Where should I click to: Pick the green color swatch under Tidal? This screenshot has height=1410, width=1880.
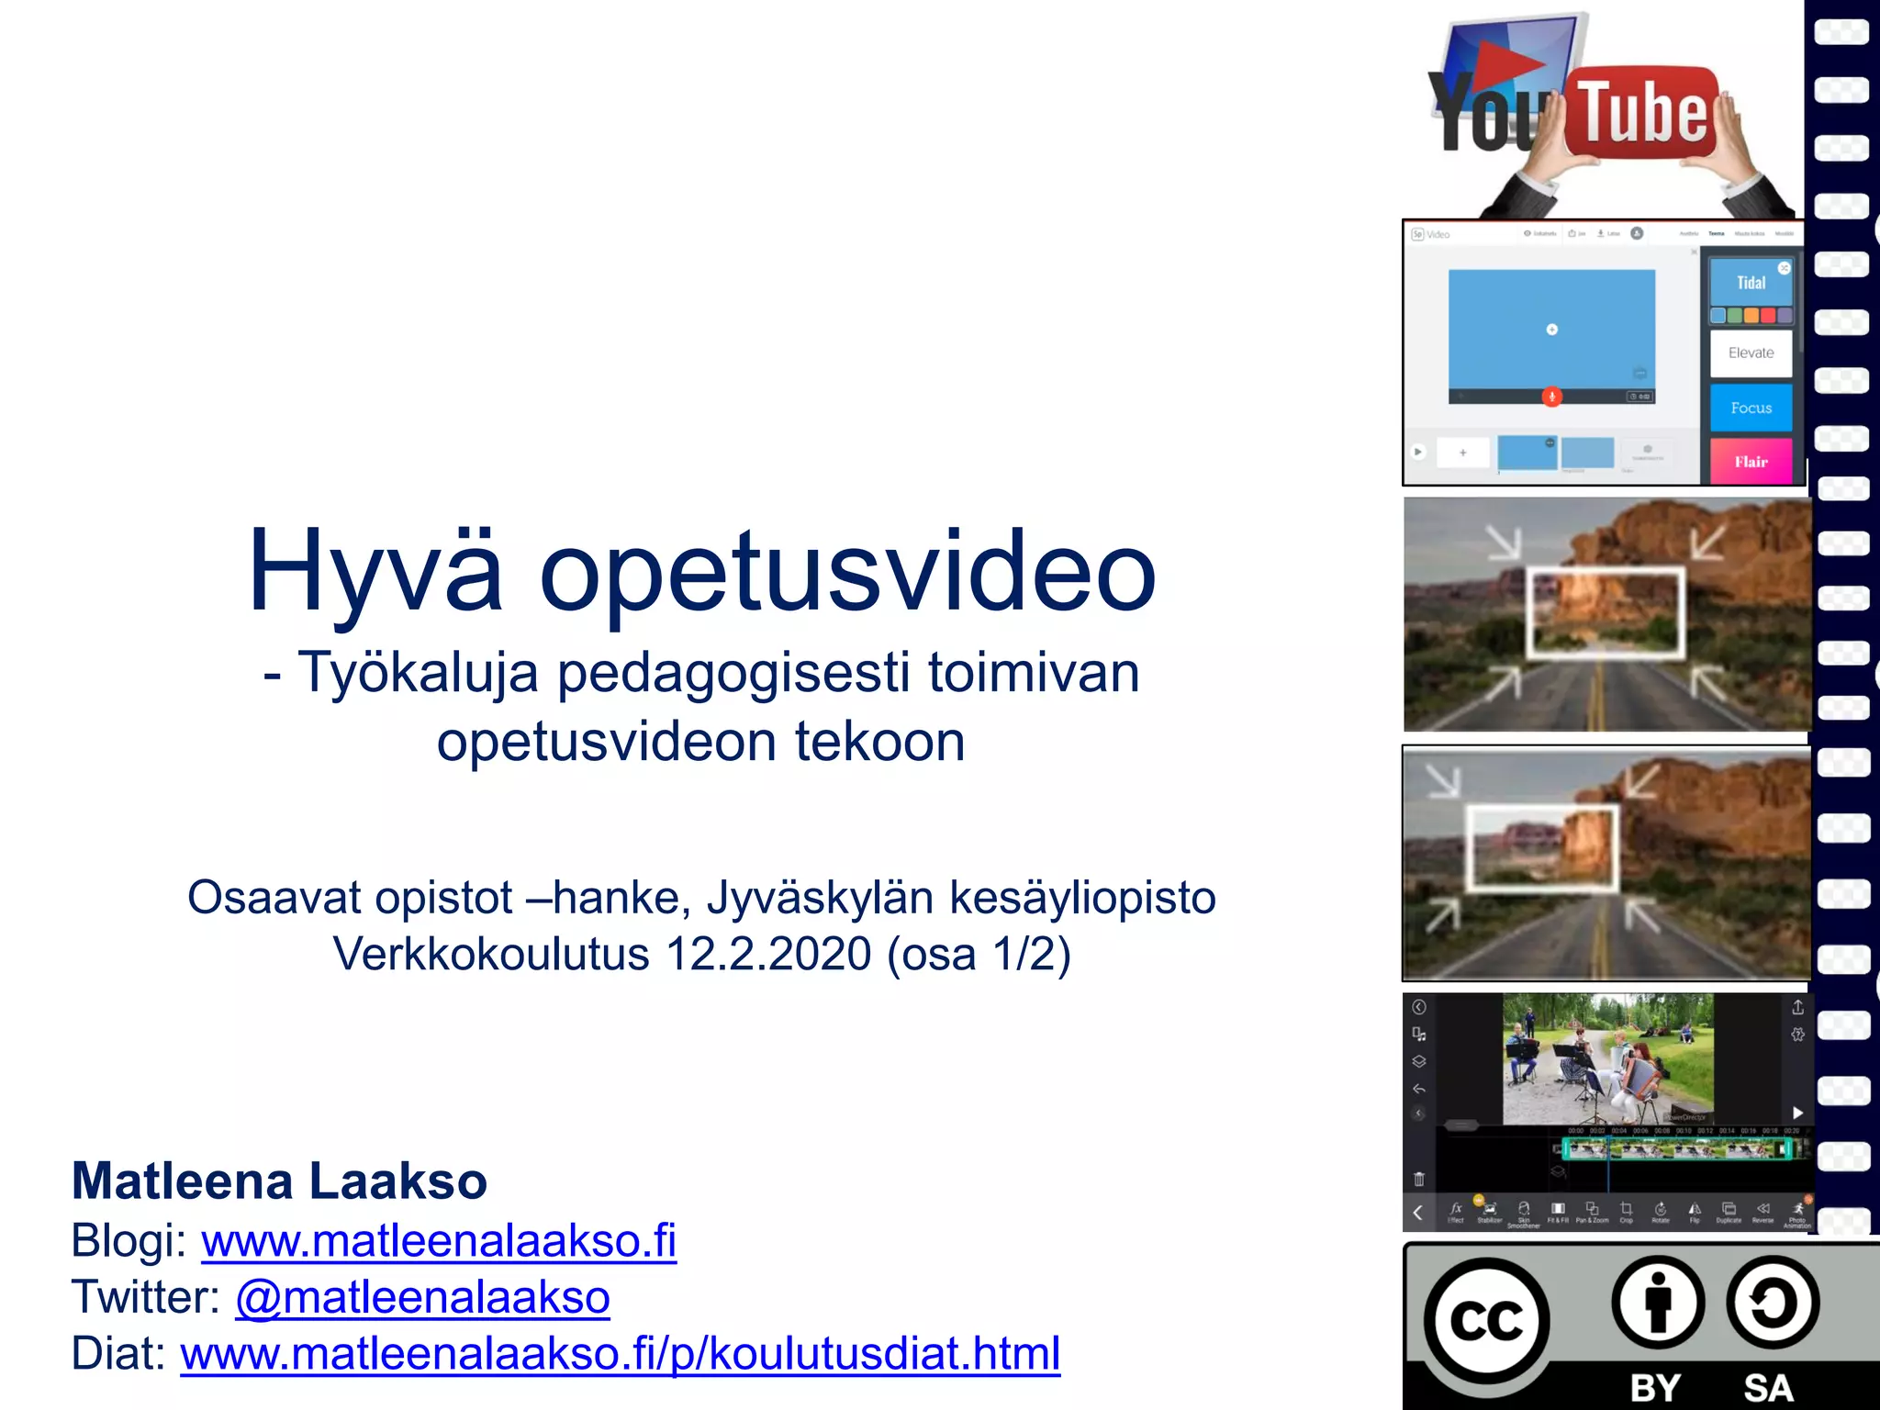1734,316
